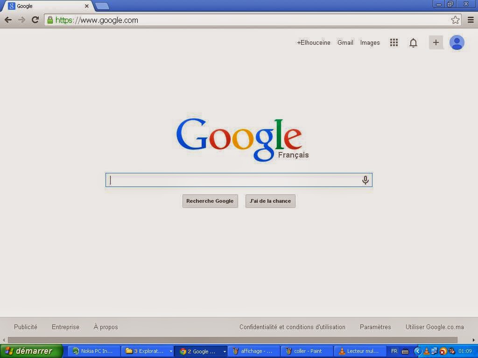Restore down the Chrome window
The image size is (478, 358).
[x=450, y=4]
